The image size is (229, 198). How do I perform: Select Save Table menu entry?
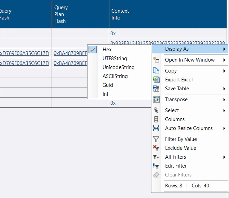[x=190, y=89]
